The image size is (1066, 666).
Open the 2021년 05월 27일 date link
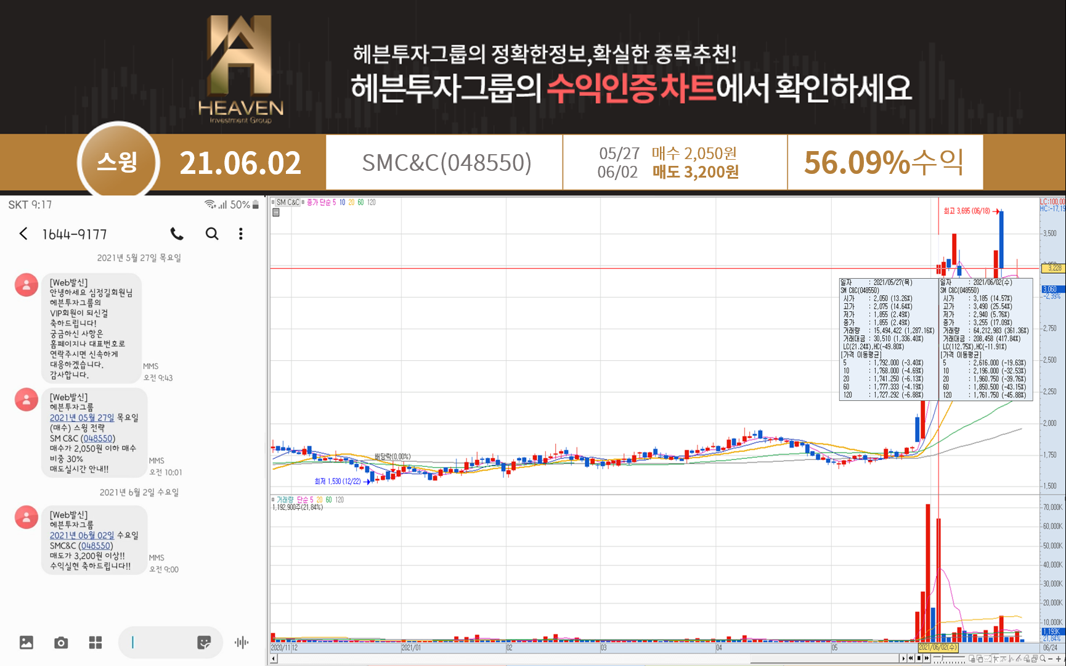(82, 417)
